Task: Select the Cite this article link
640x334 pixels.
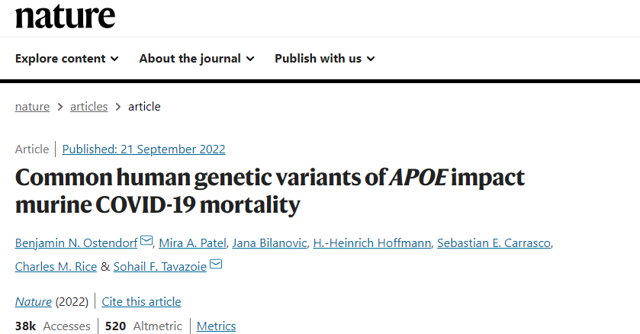Action: [x=141, y=302]
